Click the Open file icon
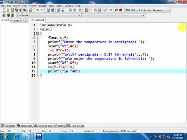The height and width of the screenshot is (140, 187). pos(8,10)
